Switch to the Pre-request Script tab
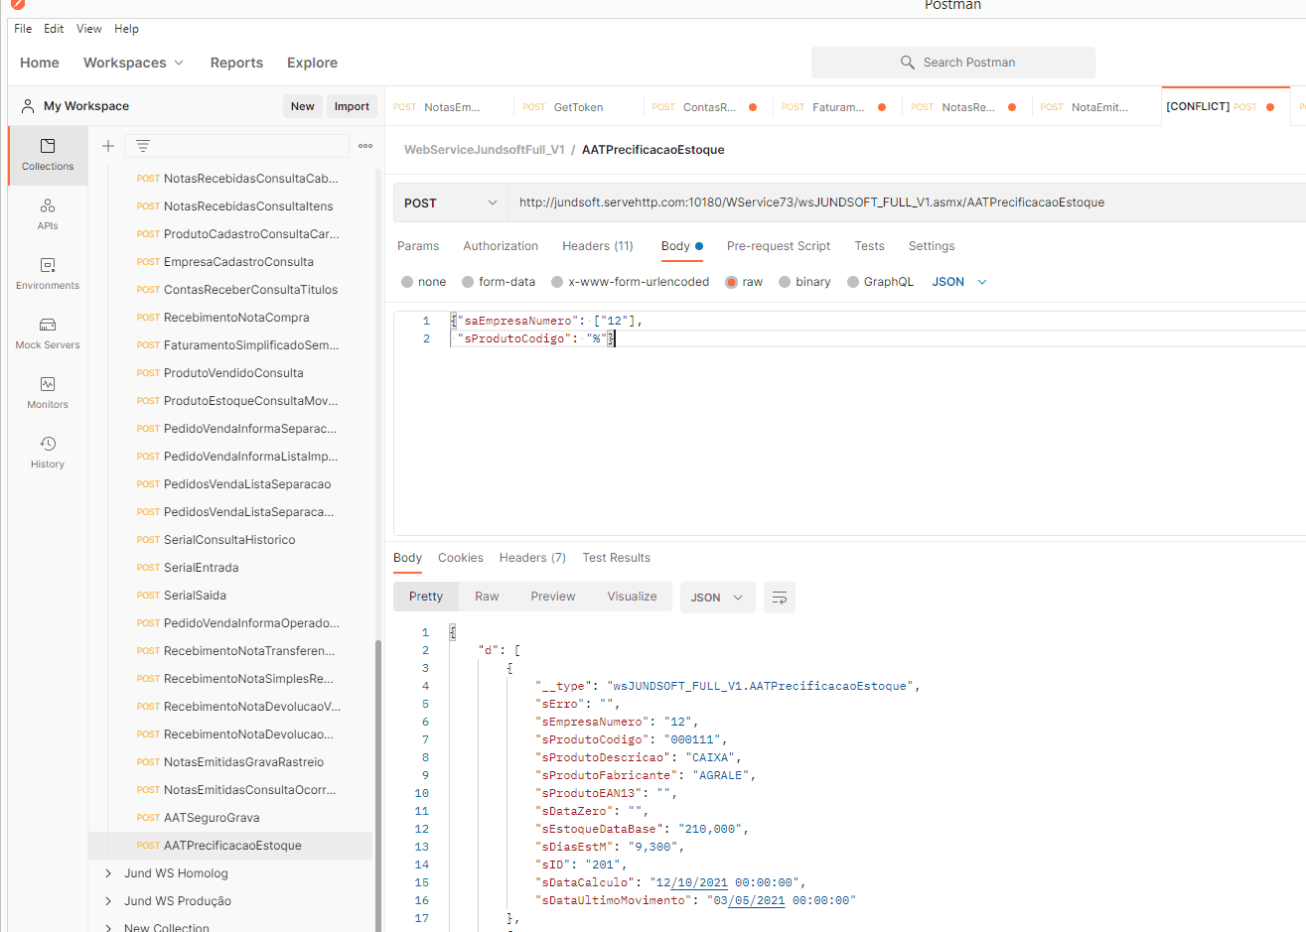Viewport: 1306px width, 932px height. pos(779,246)
